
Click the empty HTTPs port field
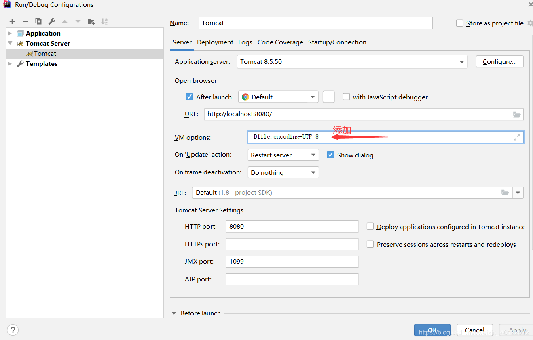(292, 244)
